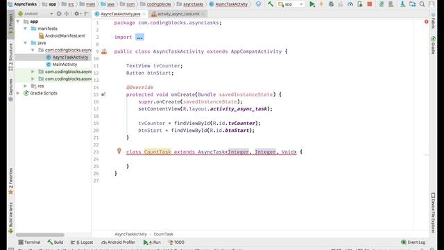
Task: Open the TODO tool window
Action: 176,242
